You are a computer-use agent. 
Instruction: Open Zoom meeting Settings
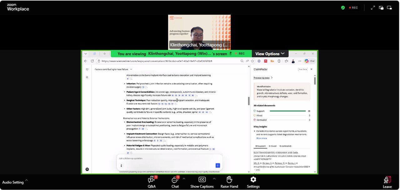pyautogui.click(x=253, y=182)
